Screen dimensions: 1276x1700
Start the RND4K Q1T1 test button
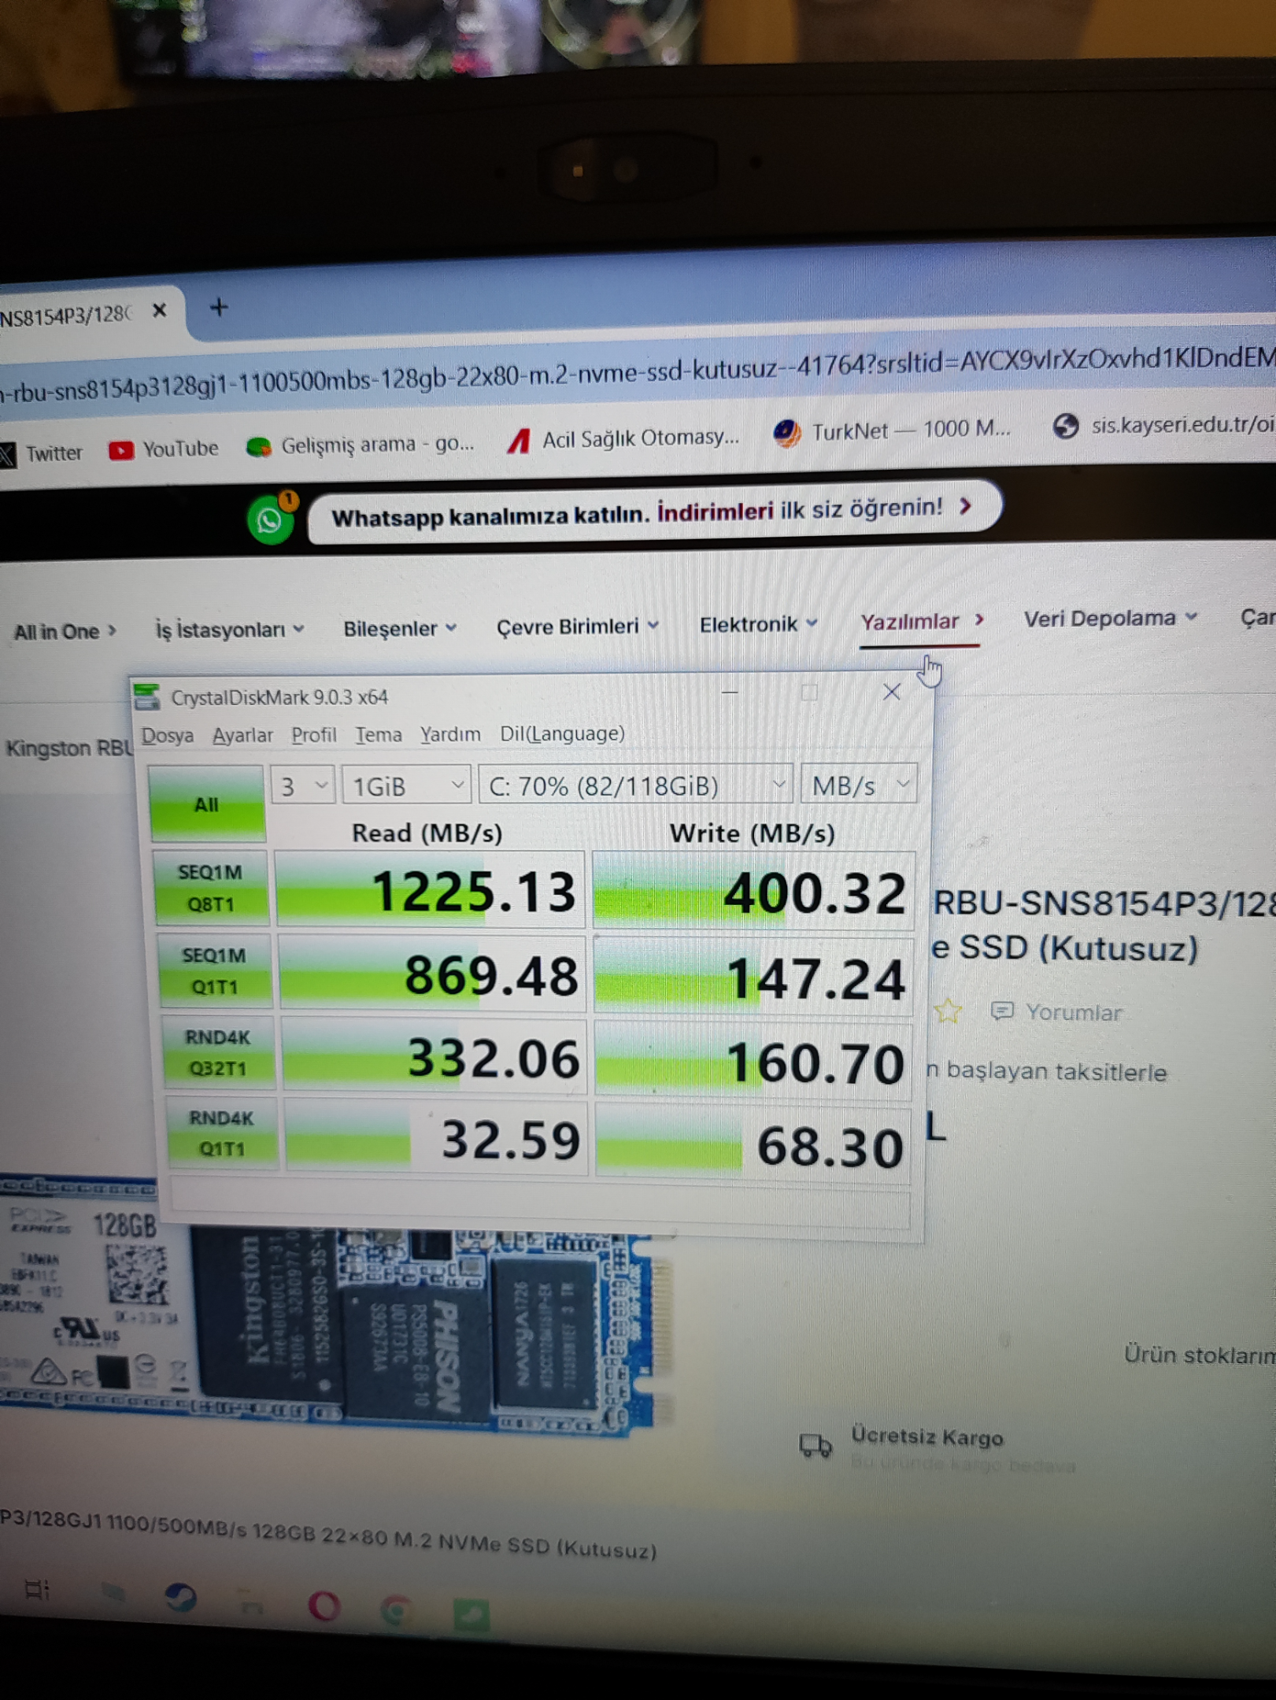tap(222, 1133)
